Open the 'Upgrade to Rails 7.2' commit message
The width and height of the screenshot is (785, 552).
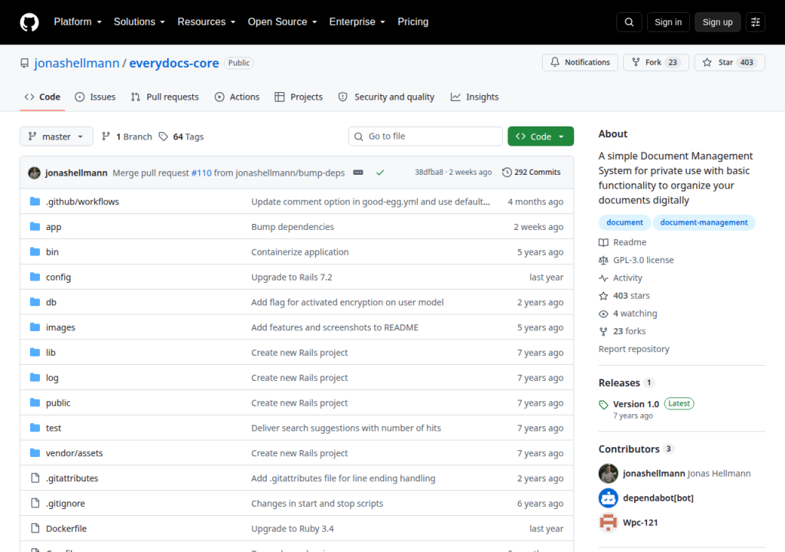click(x=291, y=277)
